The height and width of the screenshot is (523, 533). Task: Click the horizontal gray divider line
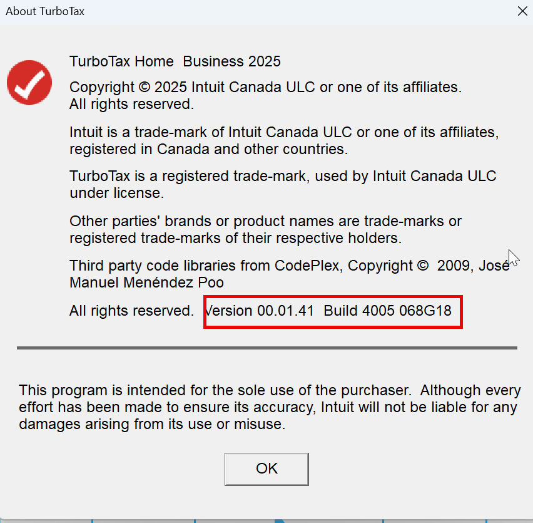click(266, 348)
